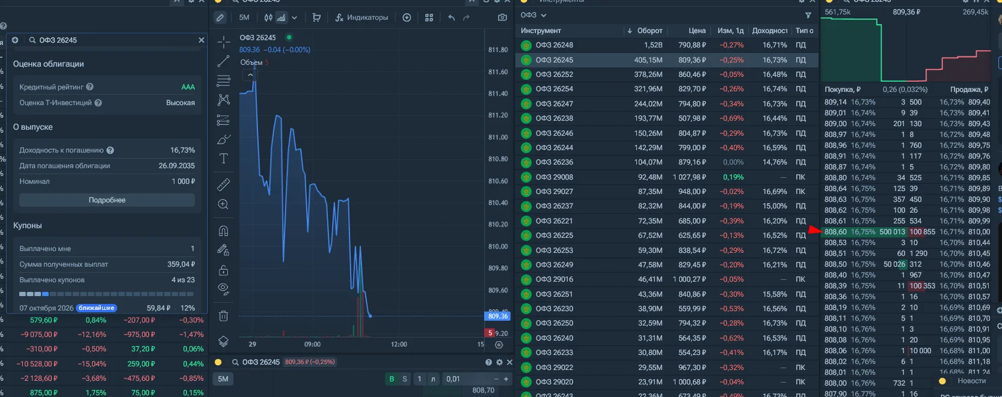
Task: Click the ОФЗ 26245 search field in bond info panel
Action: coord(114,40)
